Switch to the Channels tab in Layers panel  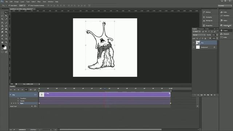(x=201, y=29)
